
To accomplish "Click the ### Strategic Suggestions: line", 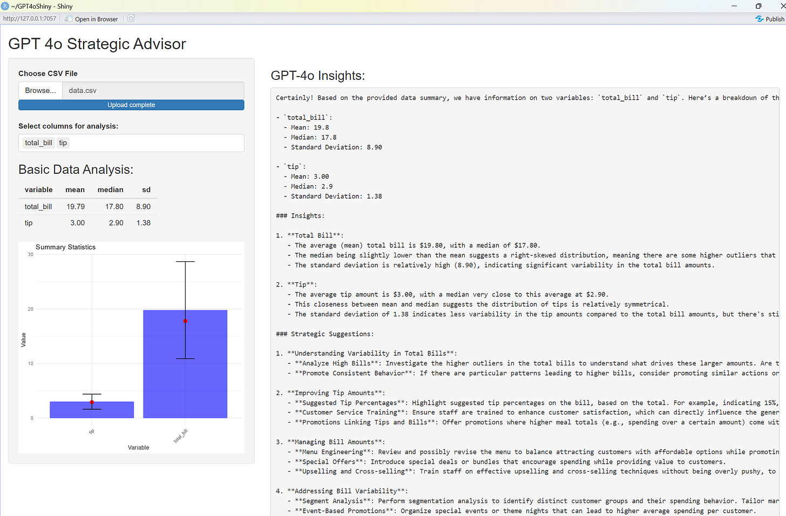I will point(325,334).
